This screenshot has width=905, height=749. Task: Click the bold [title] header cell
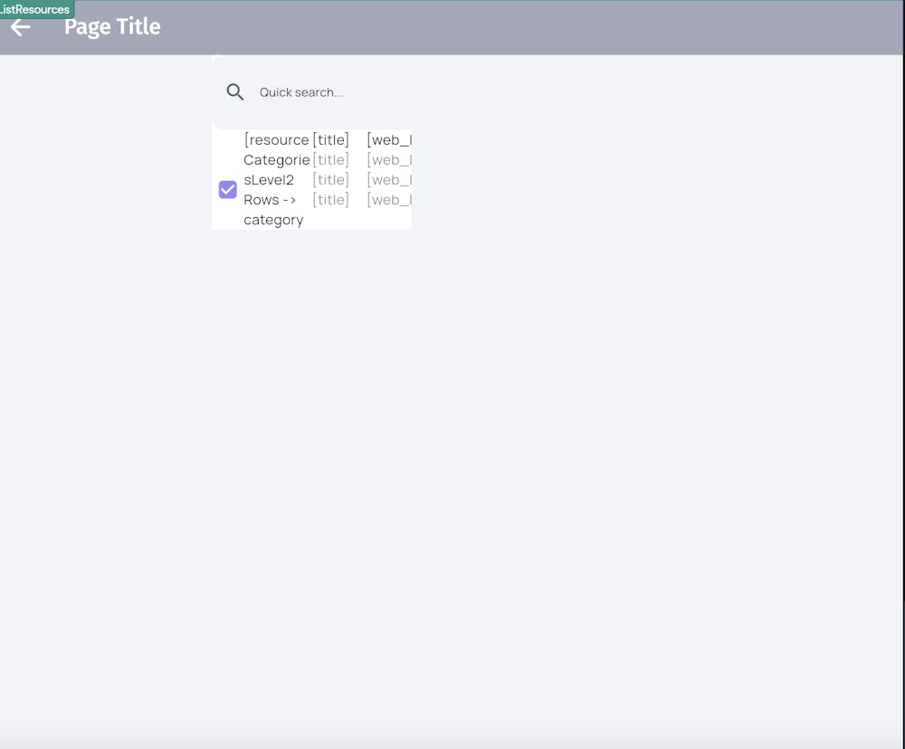tap(331, 140)
